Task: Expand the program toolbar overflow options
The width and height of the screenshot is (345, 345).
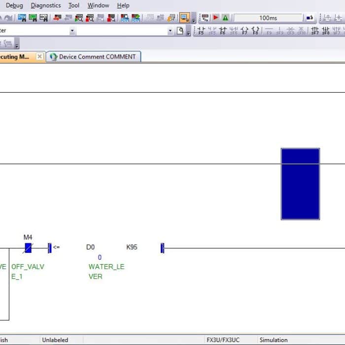Action: (x=194, y=18)
